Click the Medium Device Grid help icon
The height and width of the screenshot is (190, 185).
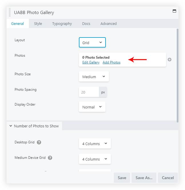(x=50, y=158)
